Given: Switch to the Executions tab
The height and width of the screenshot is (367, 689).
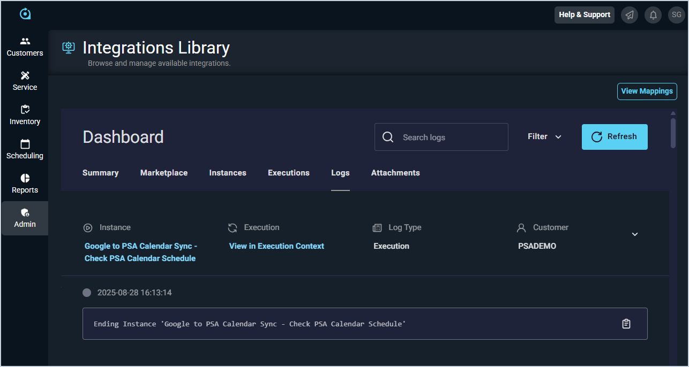Looking at the screenshot, I should pos(289,173).
